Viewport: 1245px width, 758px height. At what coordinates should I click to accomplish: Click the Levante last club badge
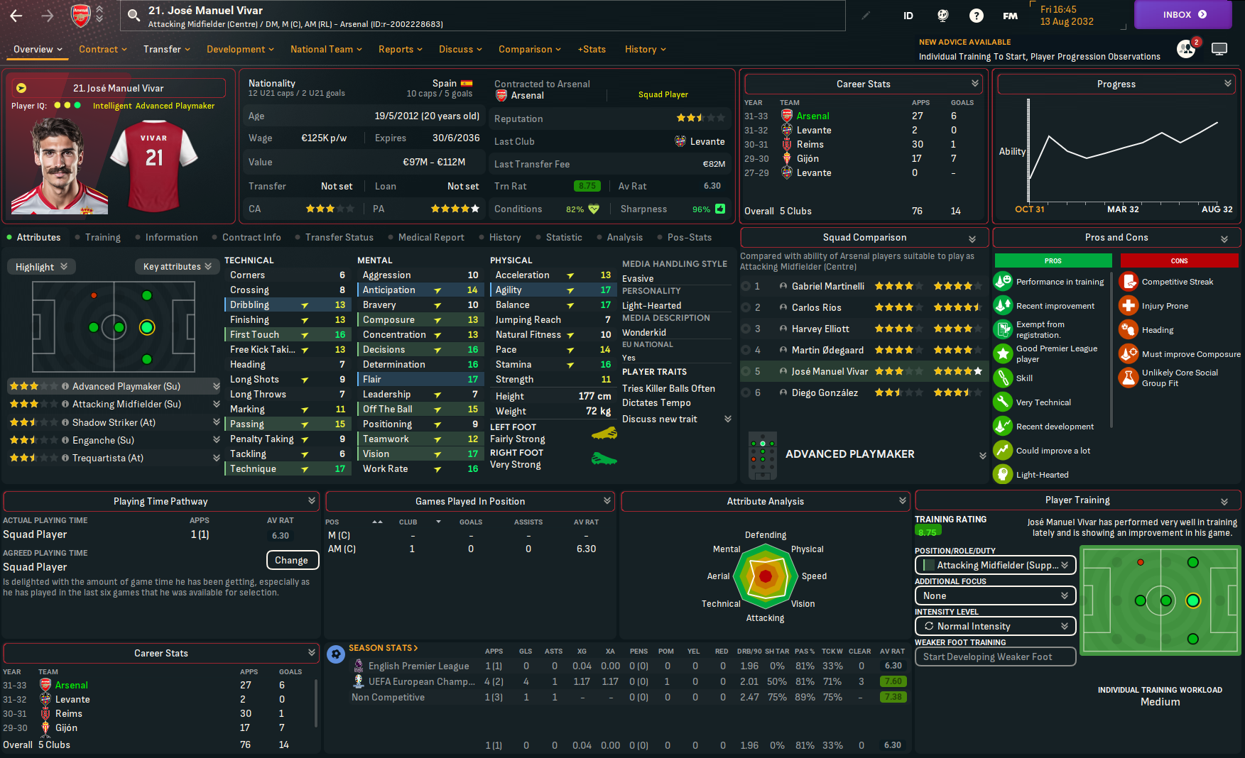(x=680, y=141)
